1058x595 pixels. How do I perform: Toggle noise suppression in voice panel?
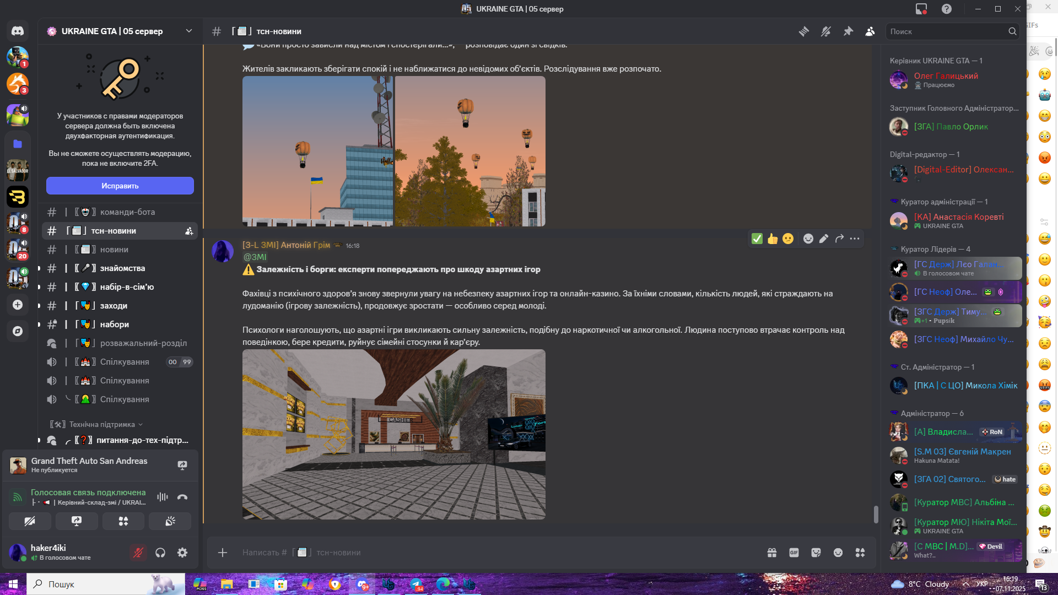(x=163, y=497)
